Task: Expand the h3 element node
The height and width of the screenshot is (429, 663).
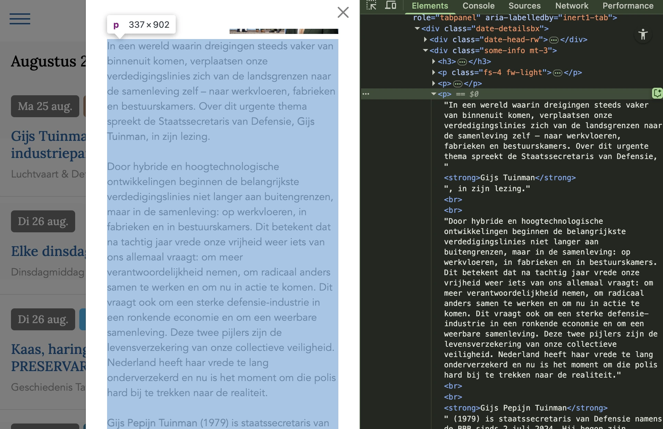Action: click(x=434, y=62)
